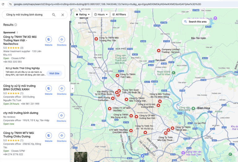The image size is (238, 162).
Task: Clear the search with the X icon
Action: click(63, 15)
